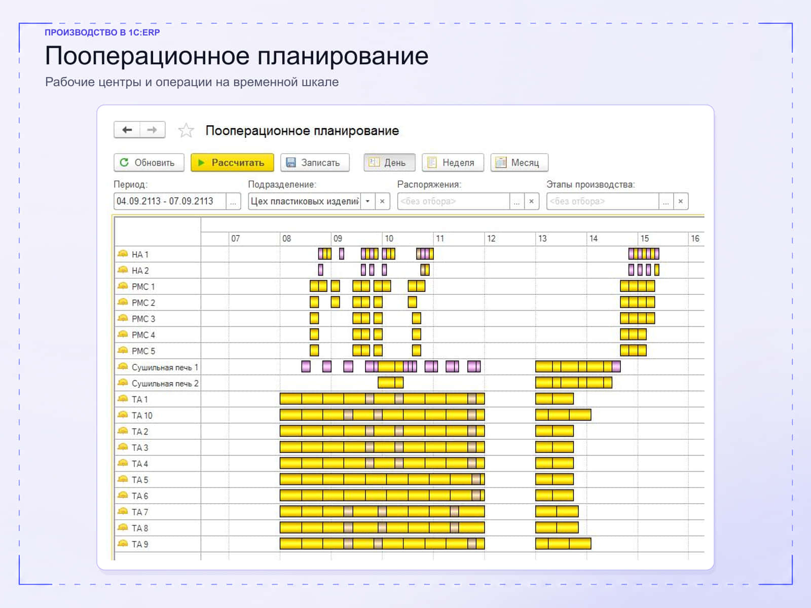Clear the Распоряжения filter with X
811x608 pixels.
tap(531, 201)
